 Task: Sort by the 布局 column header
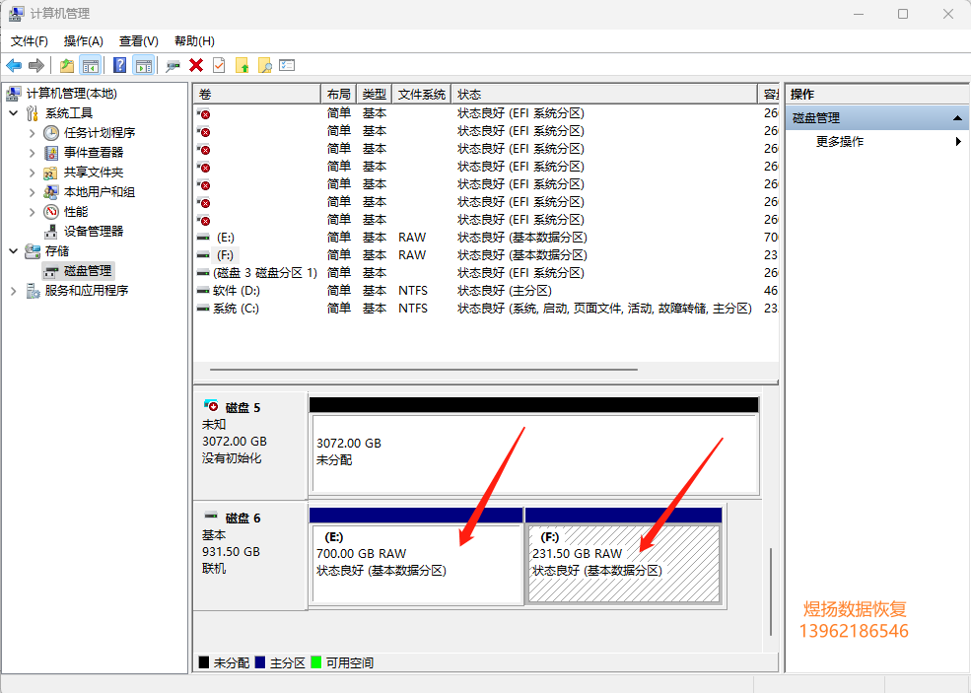pyautogui.click(x=338, y=94)
